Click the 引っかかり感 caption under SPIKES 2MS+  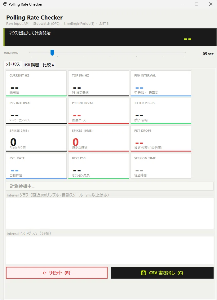pyautogui.click(x=18, y=148)
